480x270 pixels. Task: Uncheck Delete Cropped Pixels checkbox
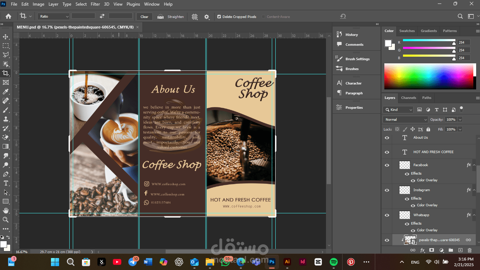[219, 17]
